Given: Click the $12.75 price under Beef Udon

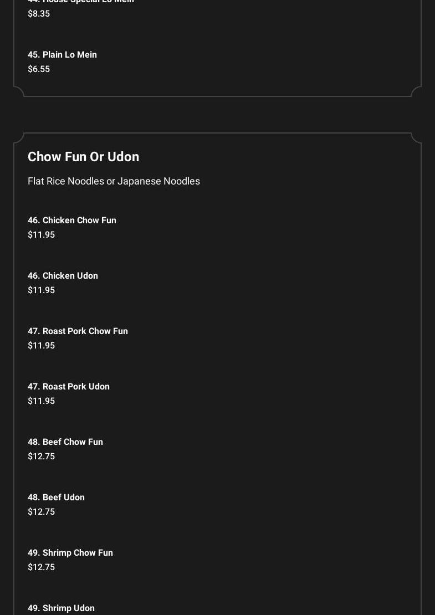Looking at the screenshot, I should coord(41,511).
